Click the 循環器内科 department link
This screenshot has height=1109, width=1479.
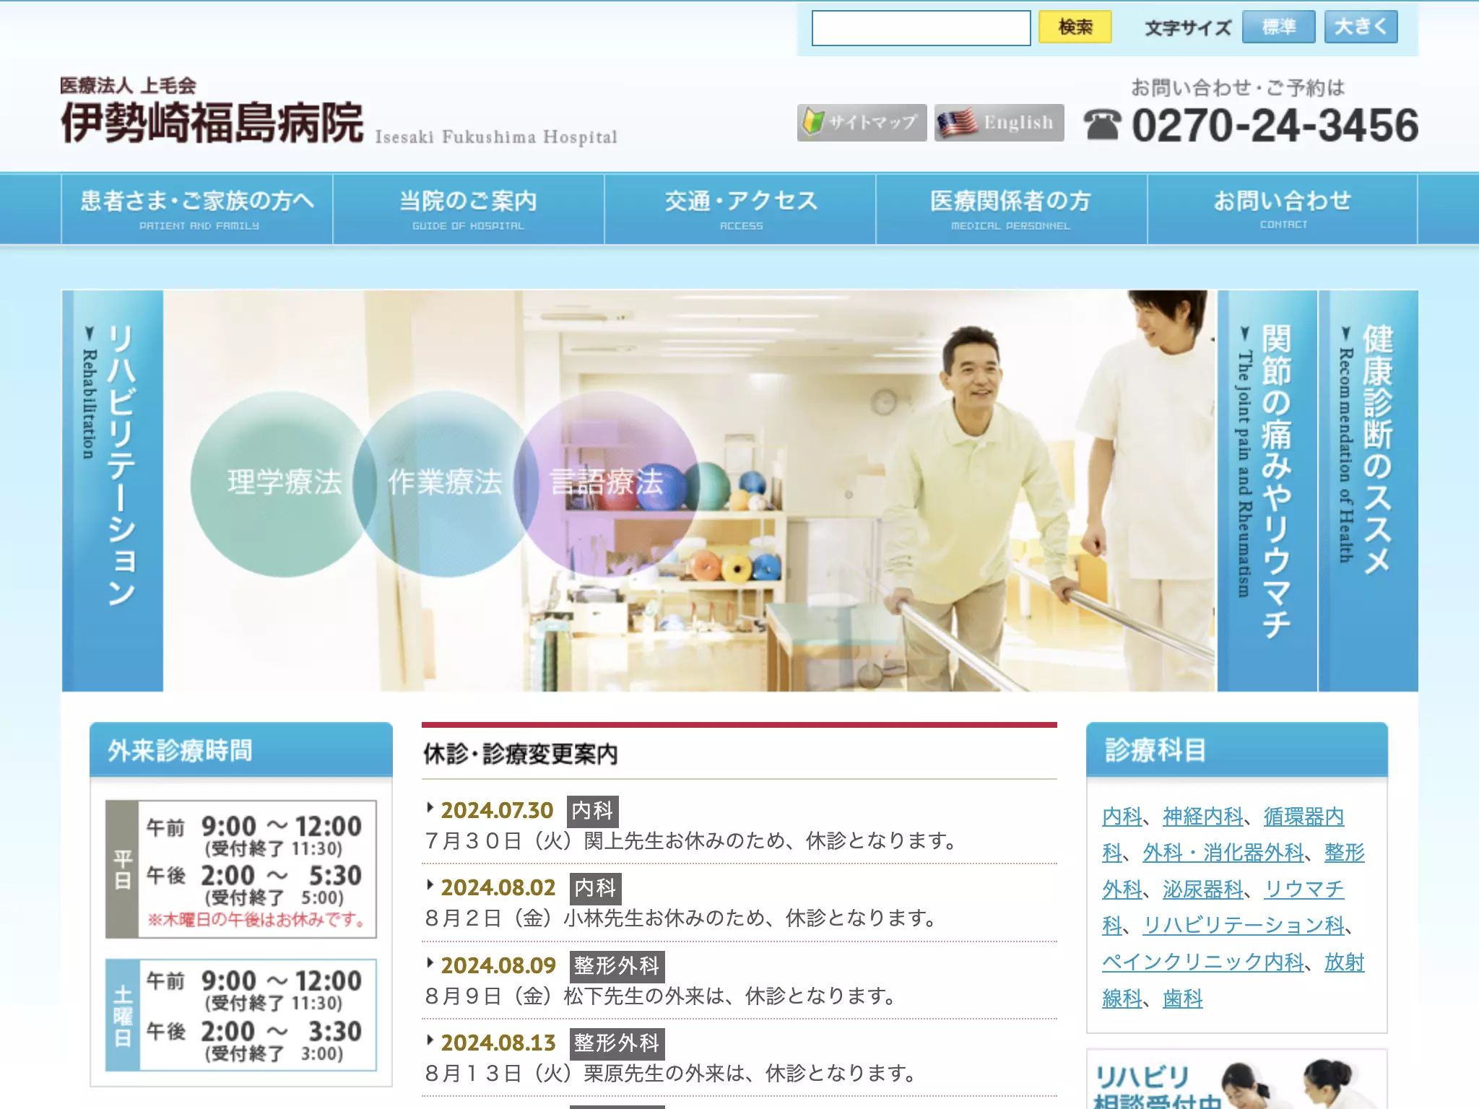(1304, 817)
